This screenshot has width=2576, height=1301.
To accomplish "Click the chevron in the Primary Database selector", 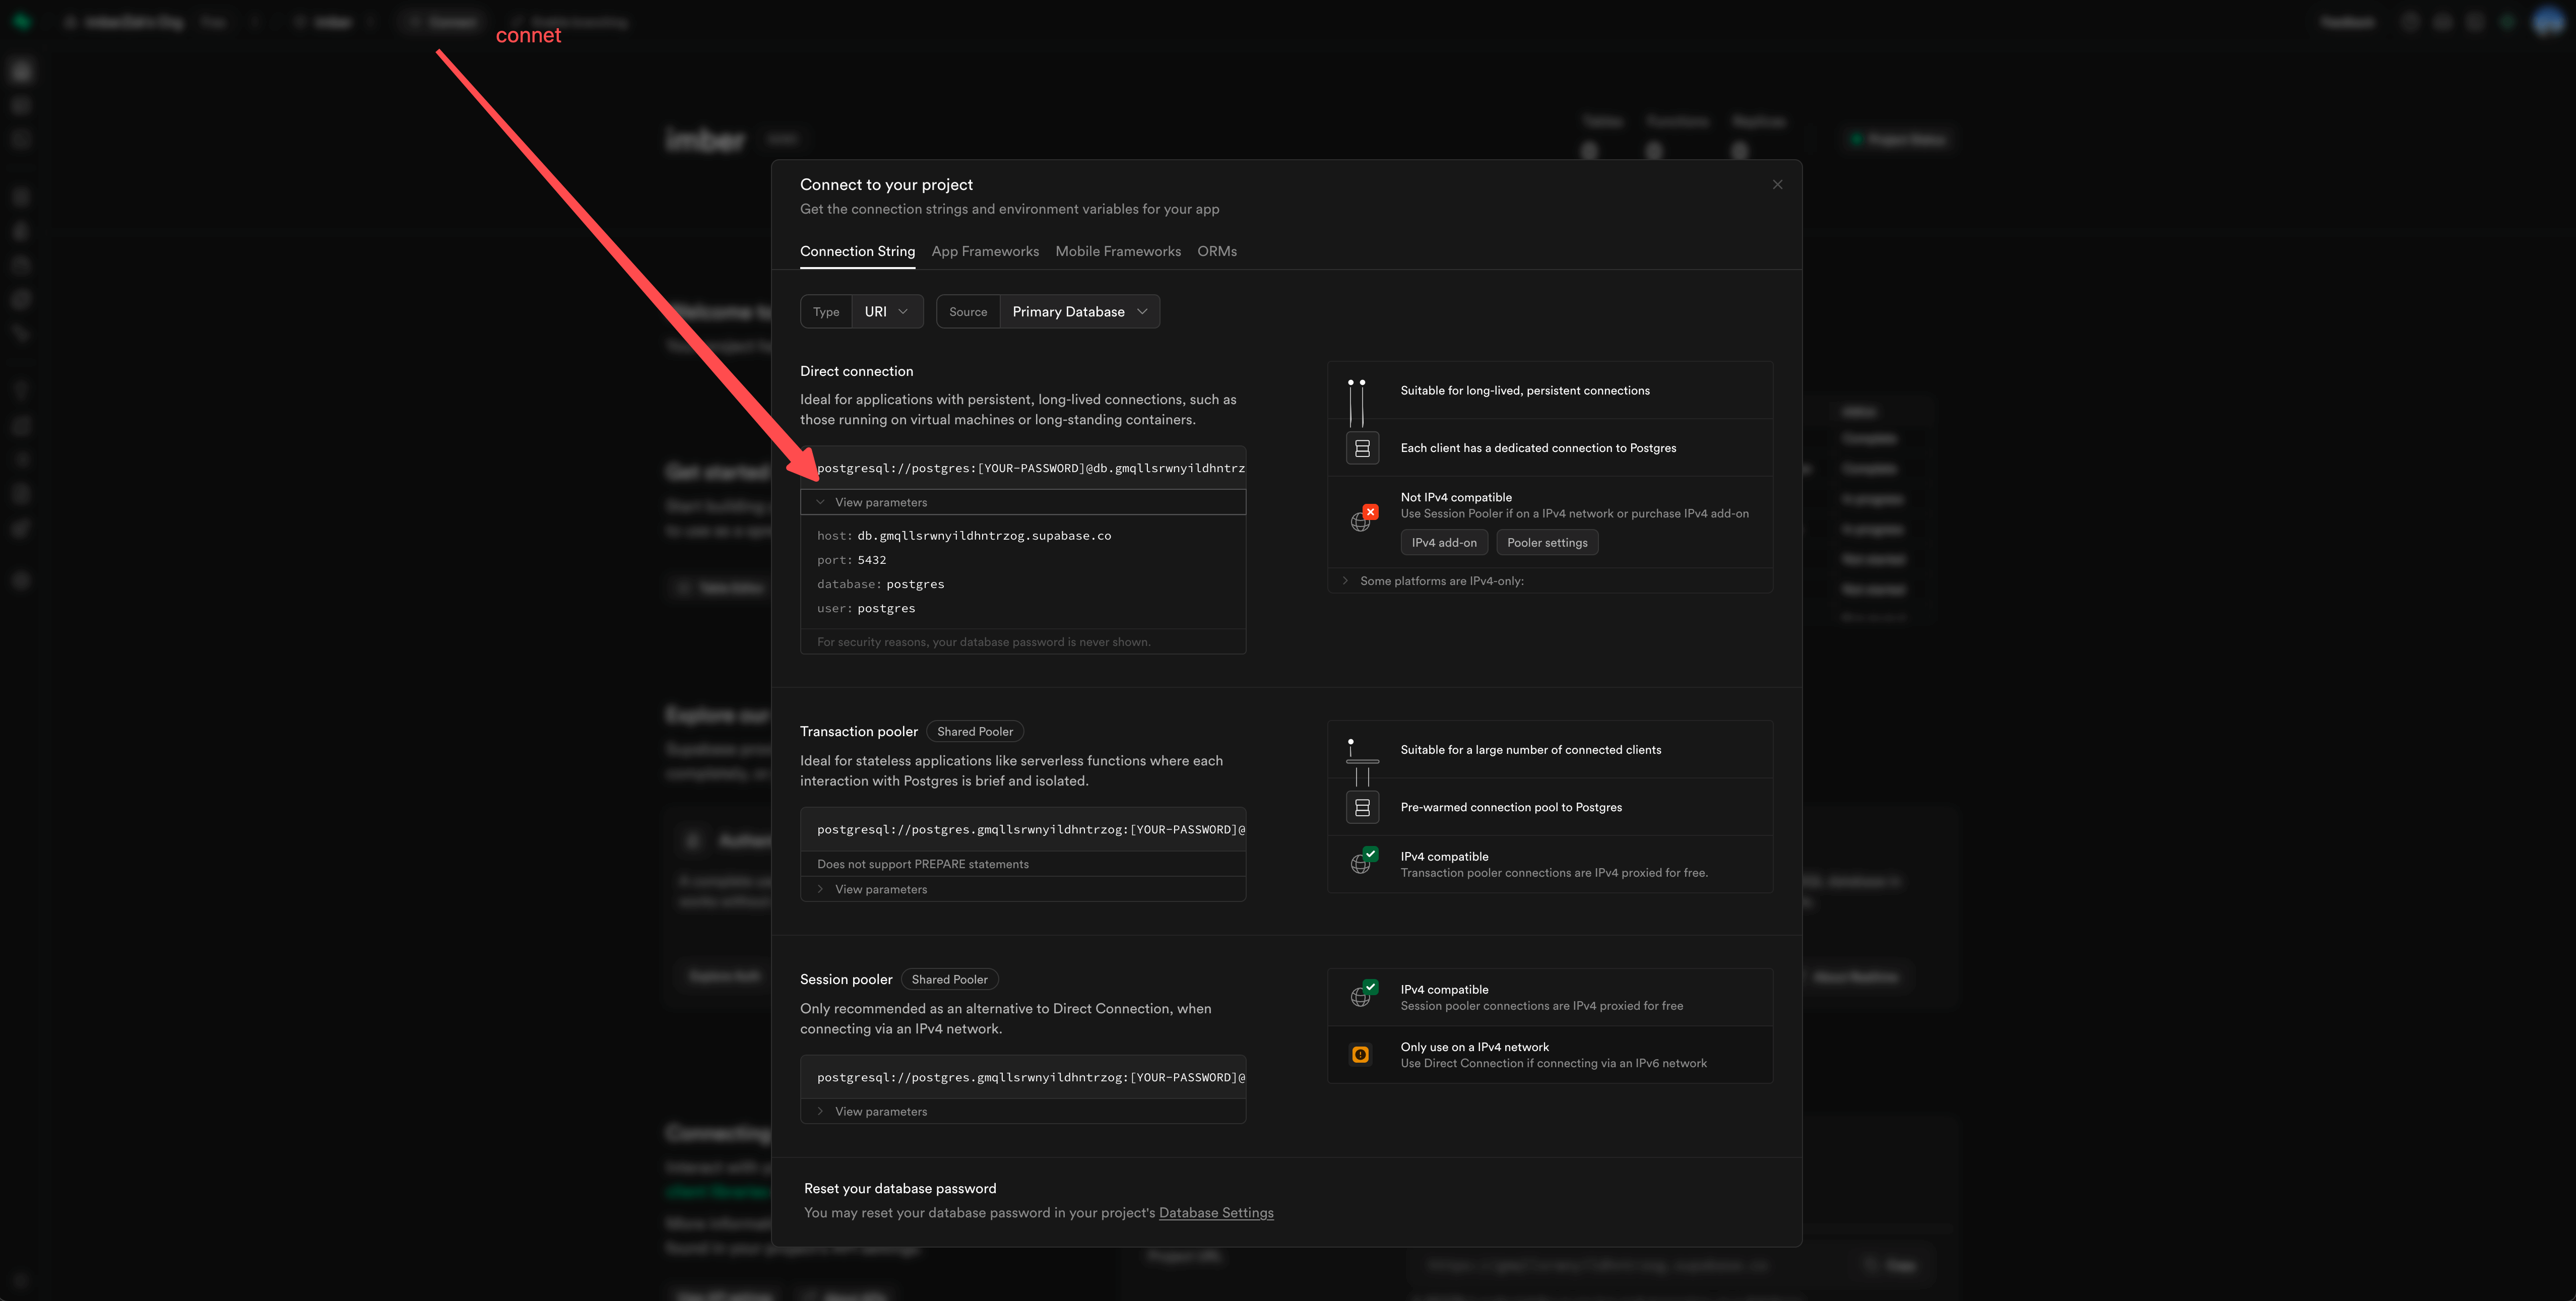I will coord(1142,312).
